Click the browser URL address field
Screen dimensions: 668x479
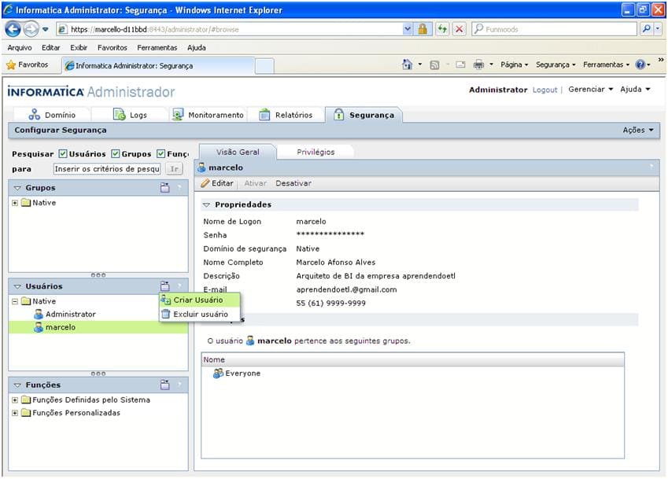(x=235, y=29)
